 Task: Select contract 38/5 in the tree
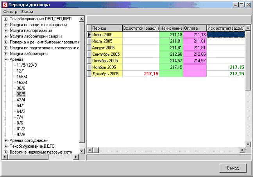21,94
